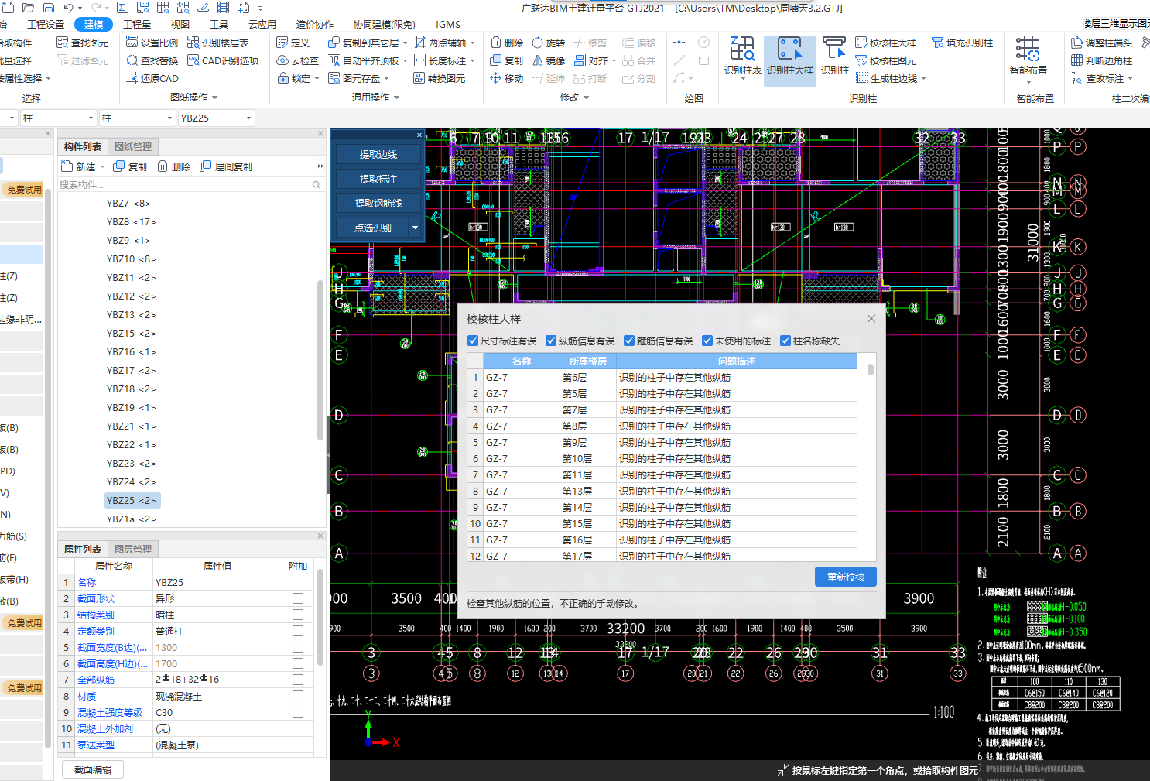Viewport: 1150px width, 781px height.
Task: Click the 设置比例 icon
Action: click(132, 43)
